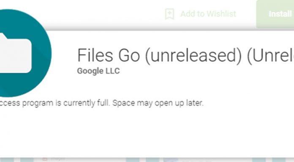Select the Add to Wishlist label
The height and width of the screenshot is (162, 294).
208,14
